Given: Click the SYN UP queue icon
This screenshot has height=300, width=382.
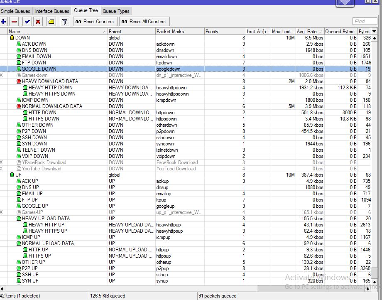Looking at the screenshot, I should point(19,281).
